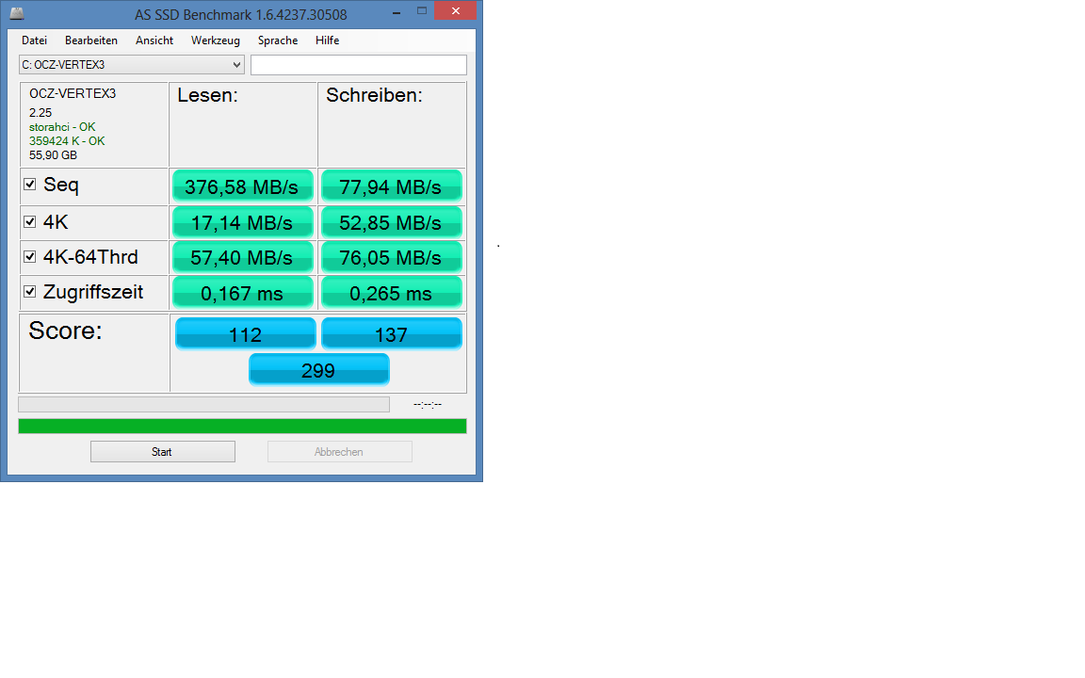Open the Sprache menu
The image size is (1085, 678).
click(278, 40)
